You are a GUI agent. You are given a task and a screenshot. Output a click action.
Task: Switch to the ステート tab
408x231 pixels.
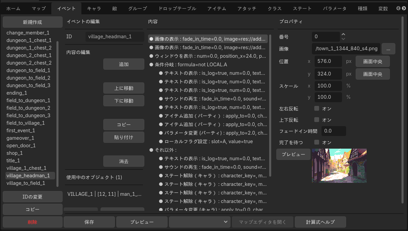pyautogui.click(x=302, y=9)
